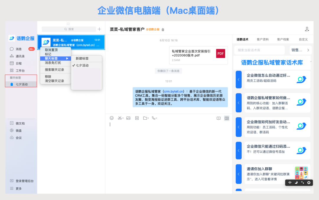Expand the 聊天标签 submenu arrow
The image size is (319, 200).
point(67,59)
